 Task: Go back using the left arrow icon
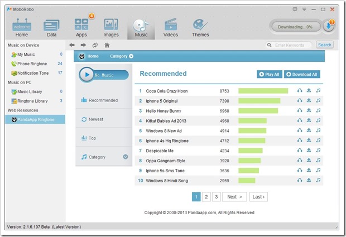coord(72,45)
